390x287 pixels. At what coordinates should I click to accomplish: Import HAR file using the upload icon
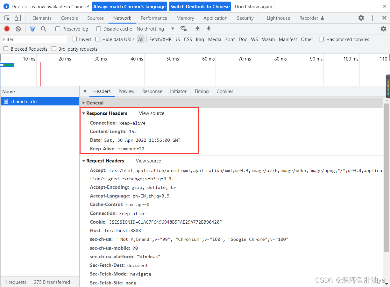click(197, 29)
